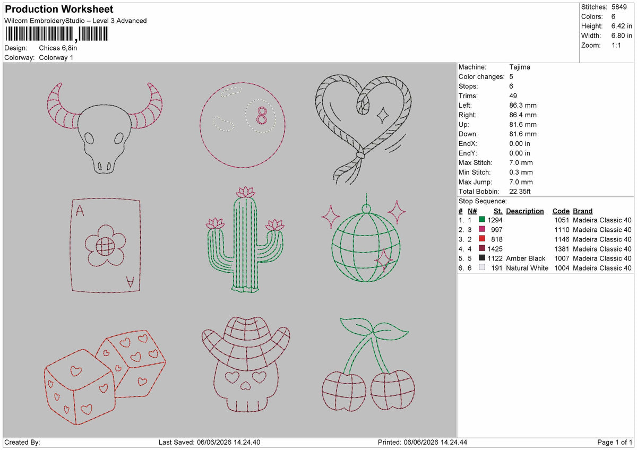Click the 'EndX:' label

pos(468,143)
